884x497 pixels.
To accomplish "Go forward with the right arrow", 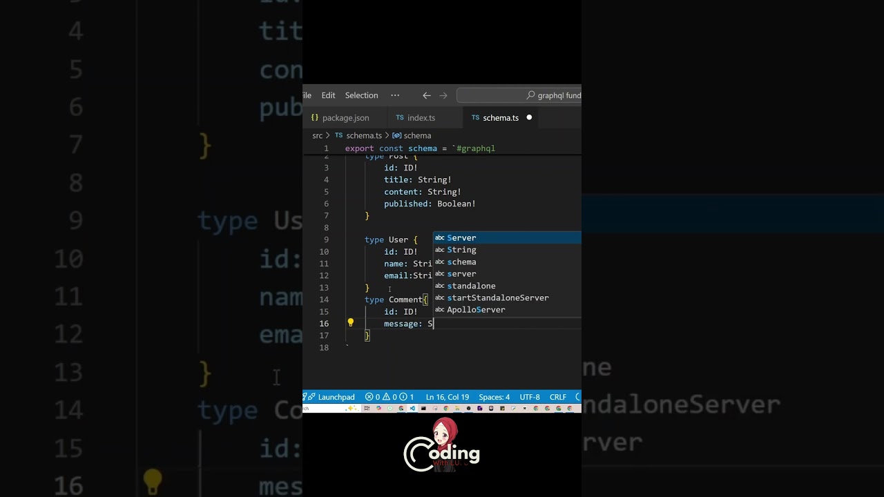I will coord(443,95).
